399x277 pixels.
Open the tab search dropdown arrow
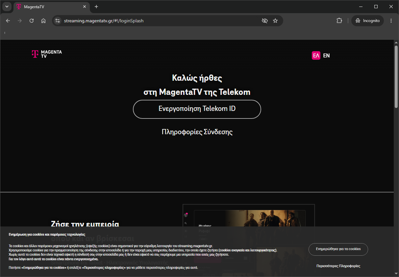pyautogui.click(x=7, y=7)
